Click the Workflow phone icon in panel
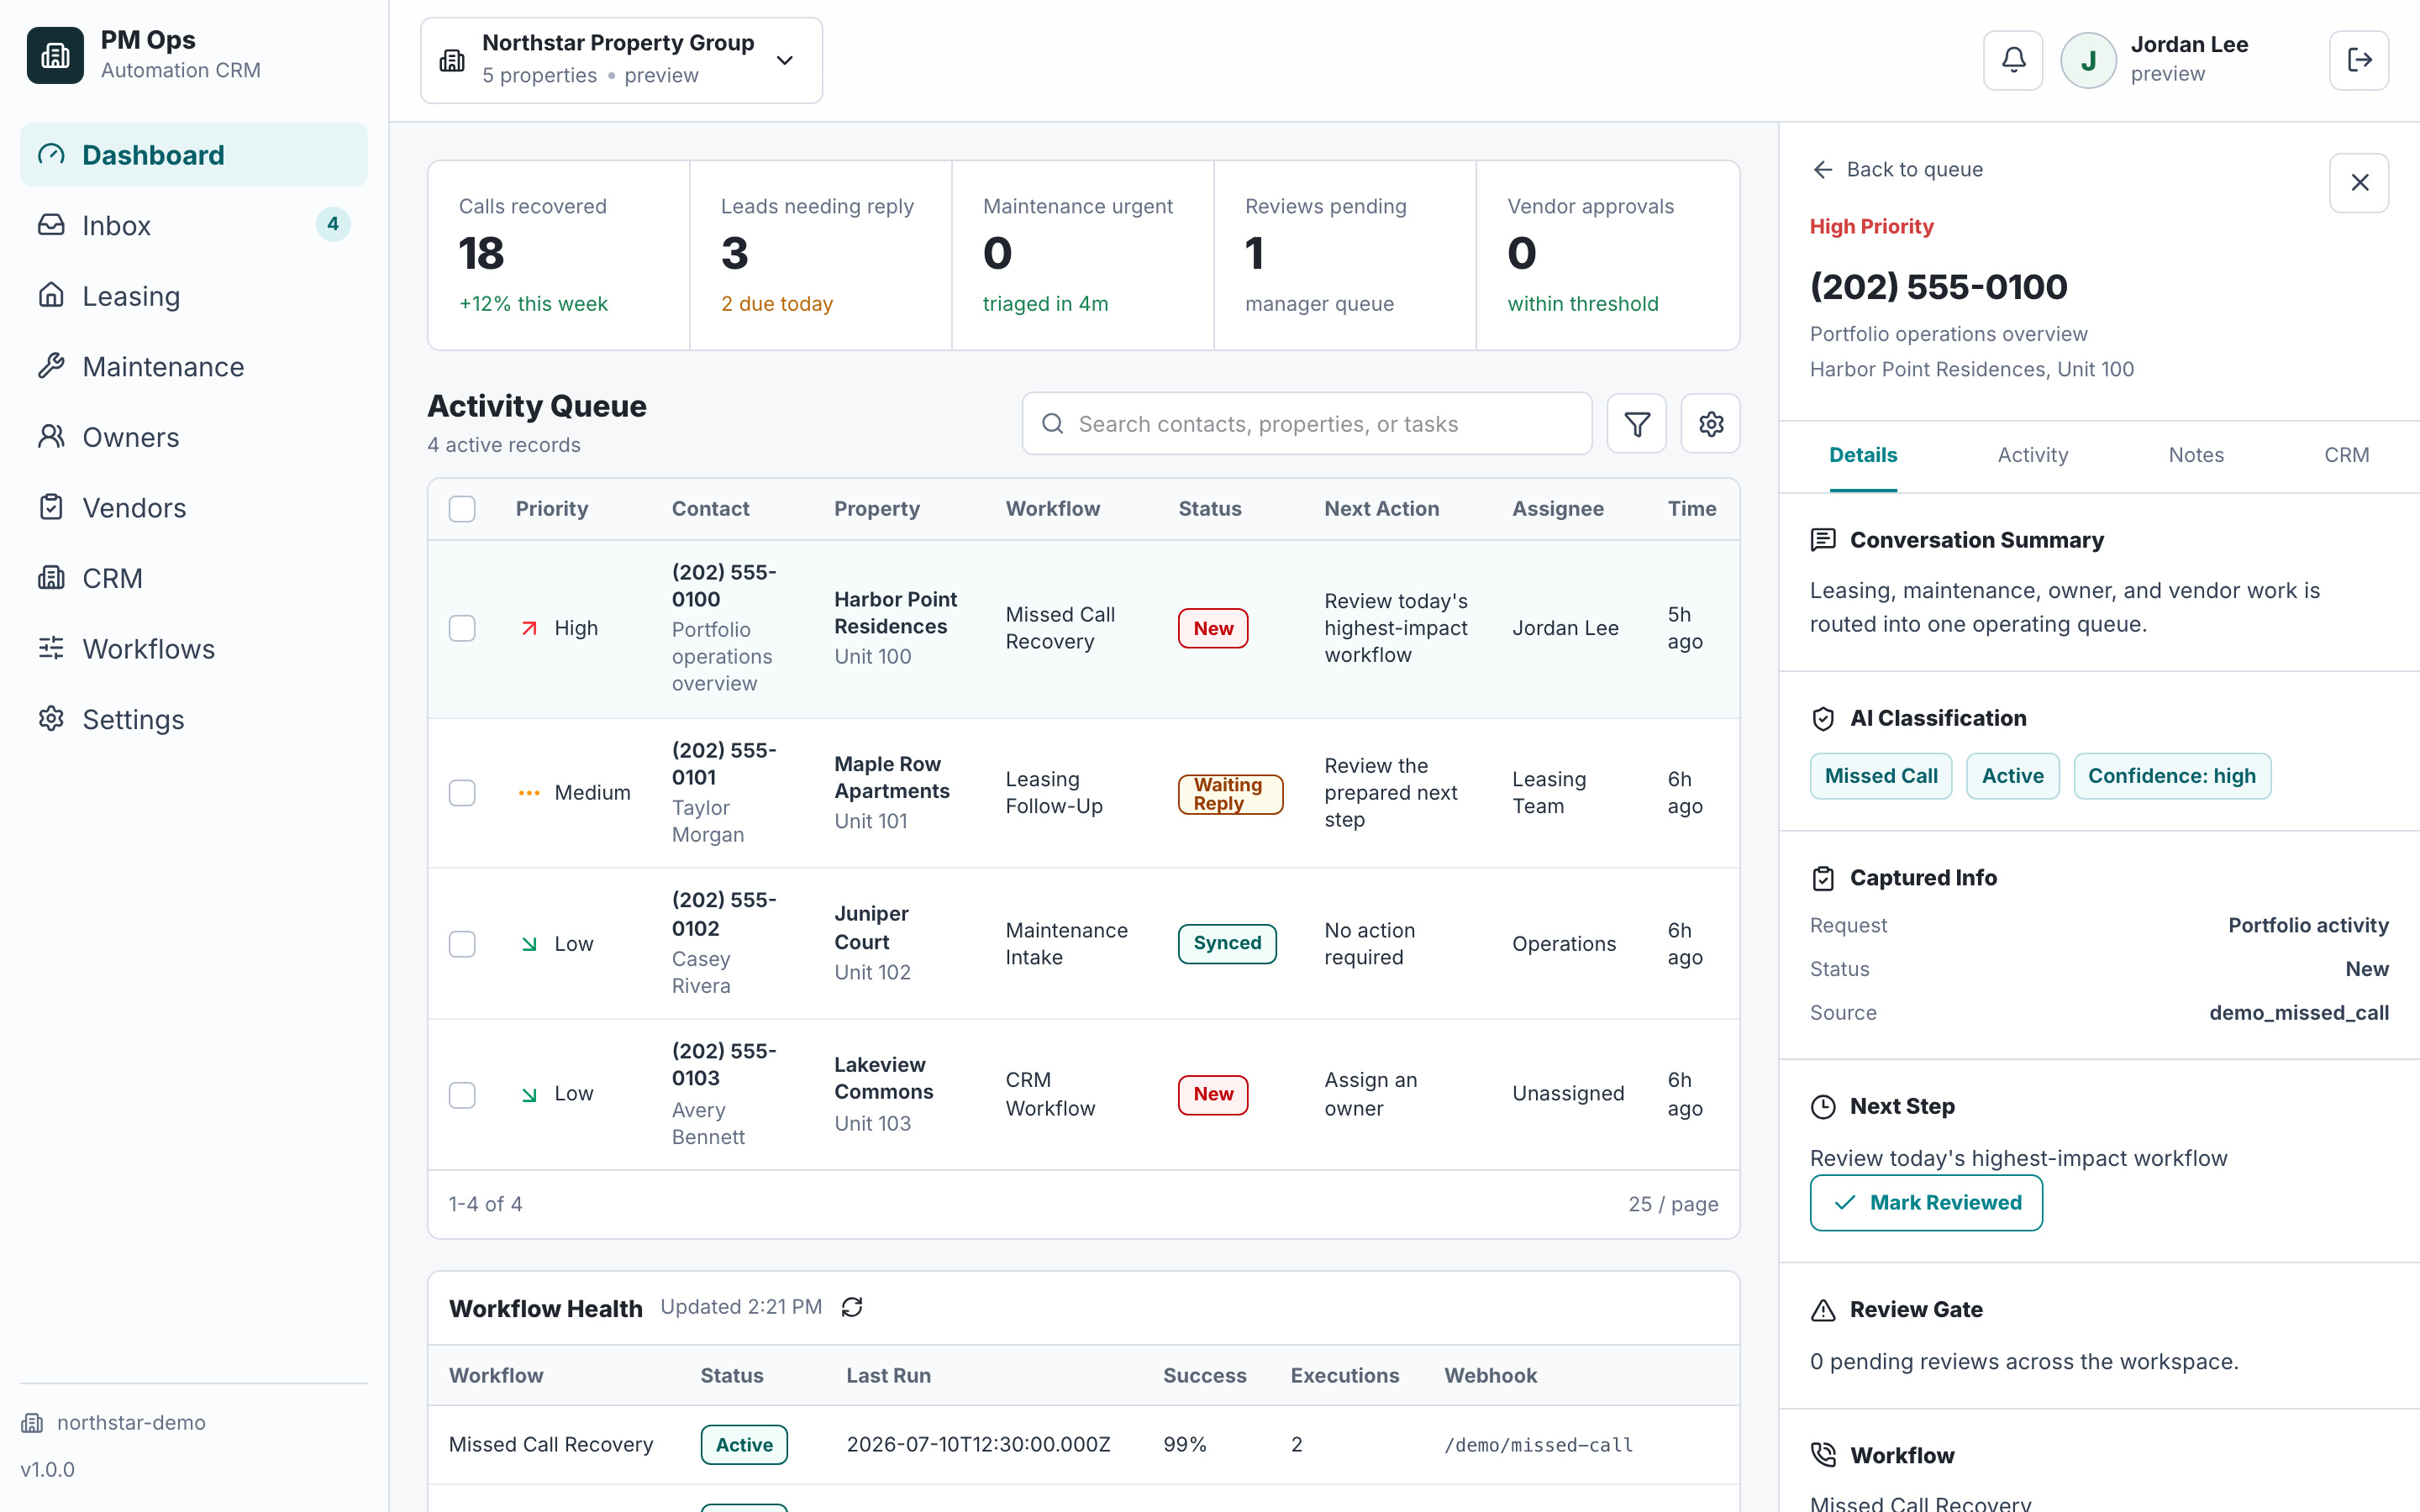The height and width of the screenshot is (1512, 2420). (1823, 1455)
